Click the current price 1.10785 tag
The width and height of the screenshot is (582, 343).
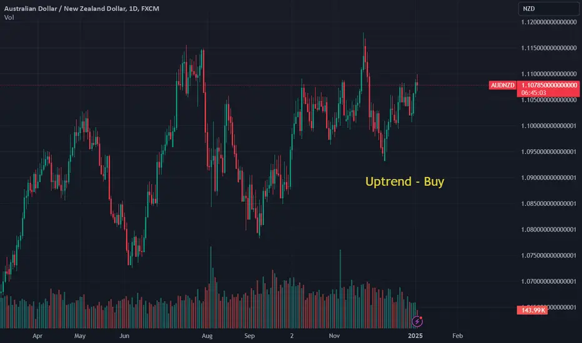[x=549, y=85]
